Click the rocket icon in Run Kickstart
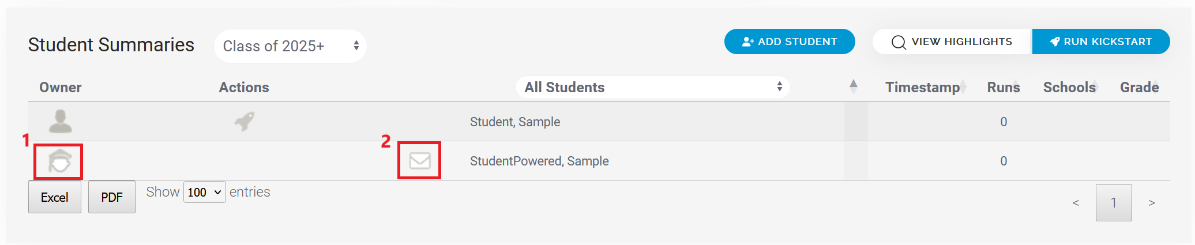 click(x=1055, y=42)
